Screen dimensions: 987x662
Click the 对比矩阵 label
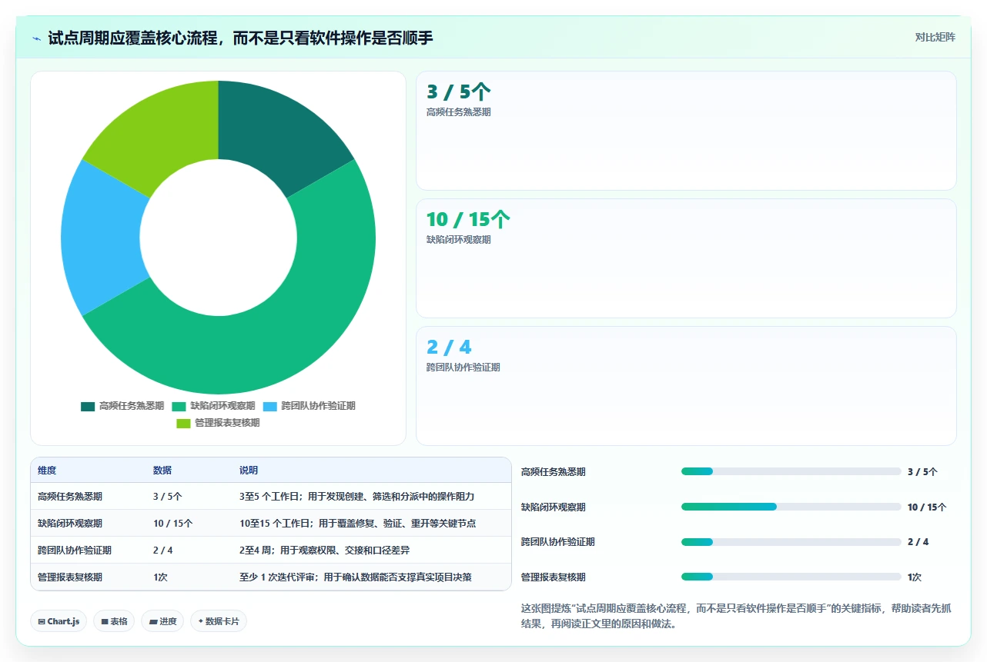(x=935, y=37)
